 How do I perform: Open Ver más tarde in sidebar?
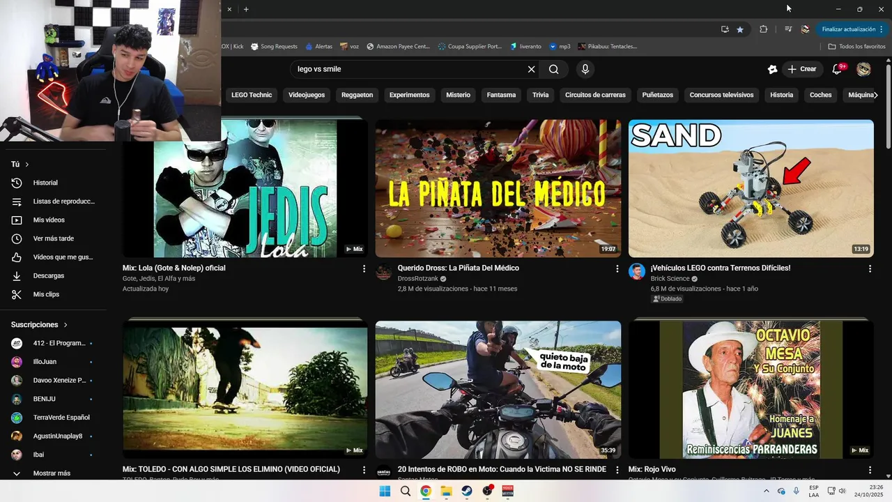click(53, 238)
